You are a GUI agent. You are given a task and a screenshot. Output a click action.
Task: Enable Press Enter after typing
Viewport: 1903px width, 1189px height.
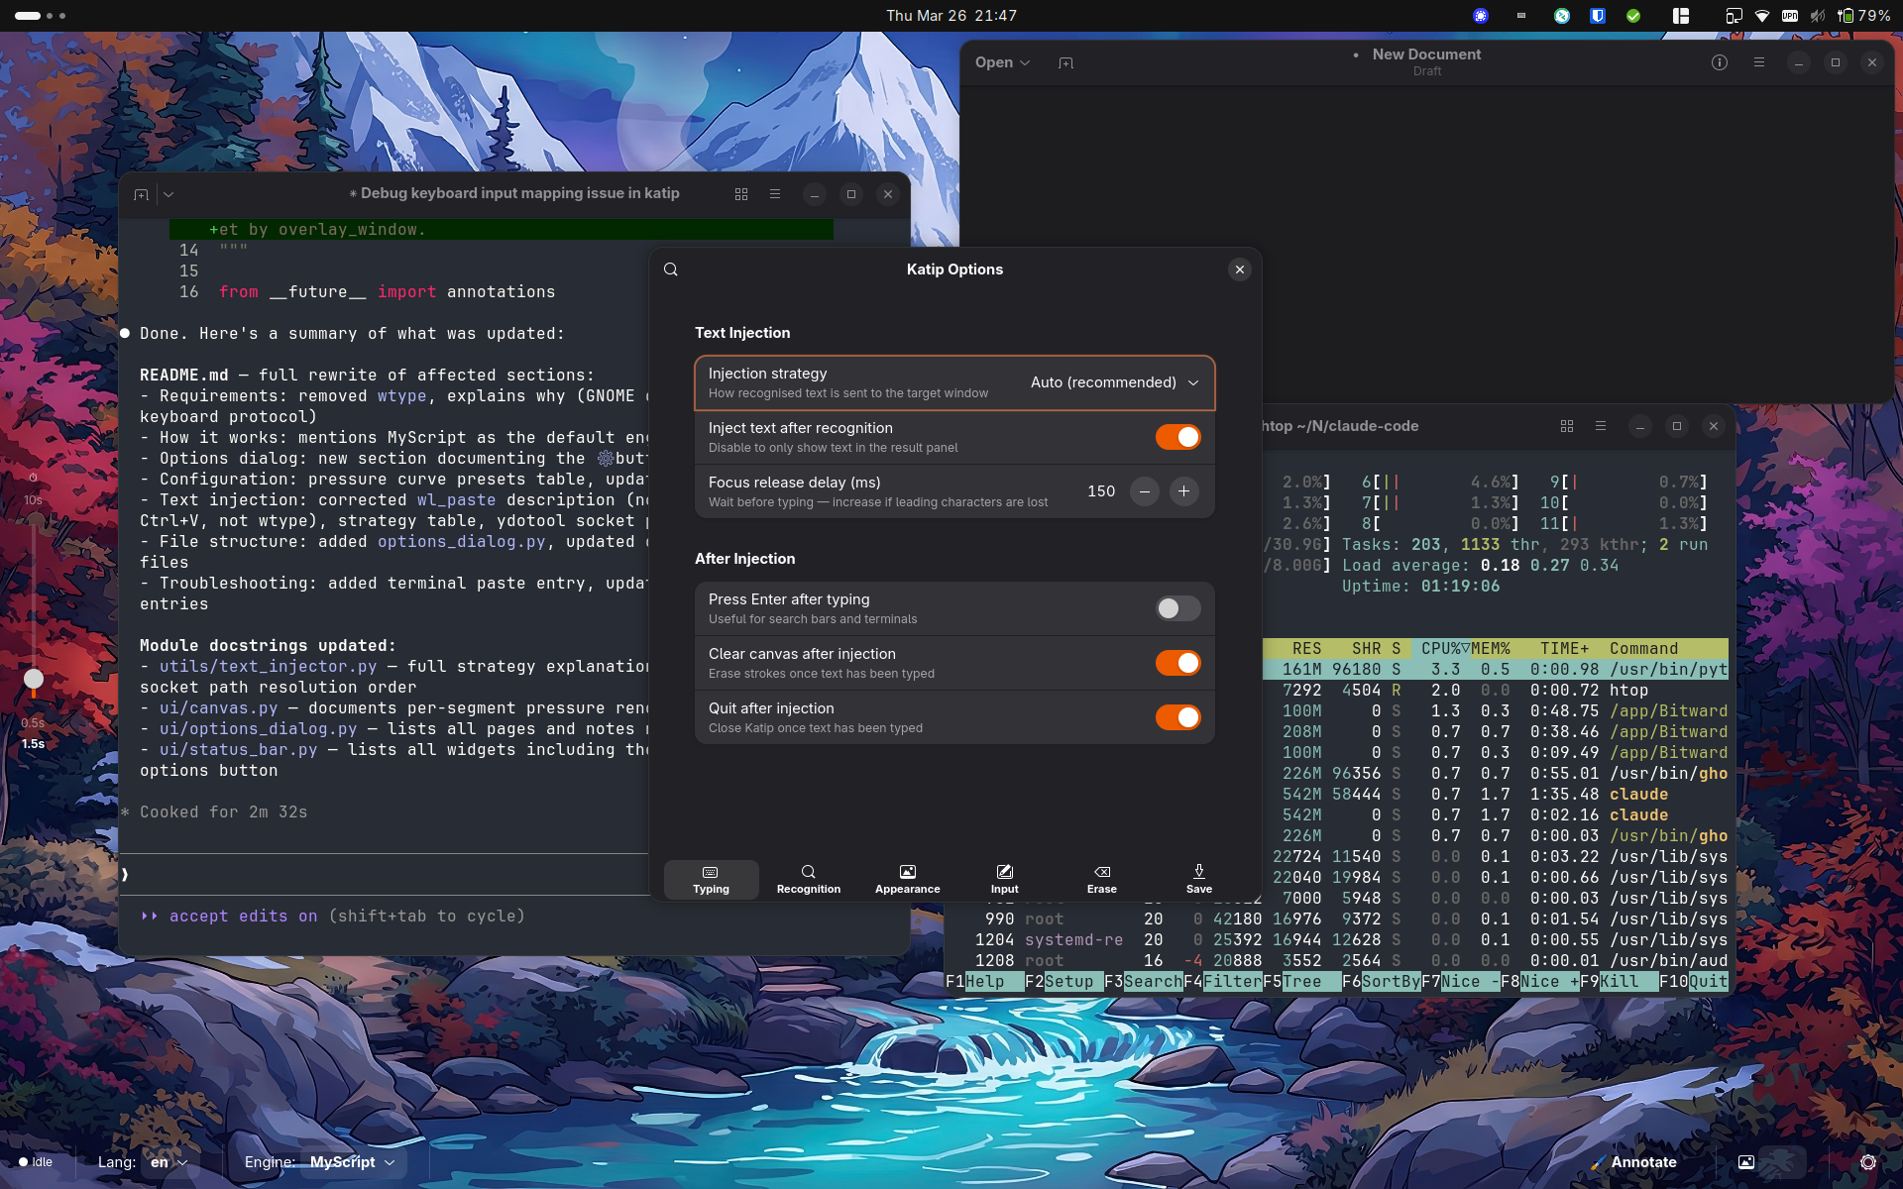click(1177, 608)
